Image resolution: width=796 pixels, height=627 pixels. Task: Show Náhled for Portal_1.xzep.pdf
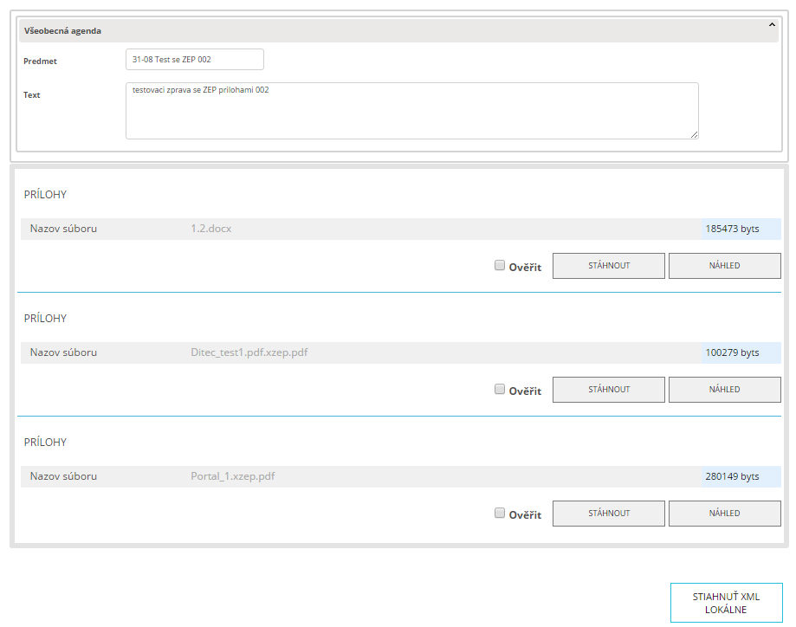pos(724,514)
